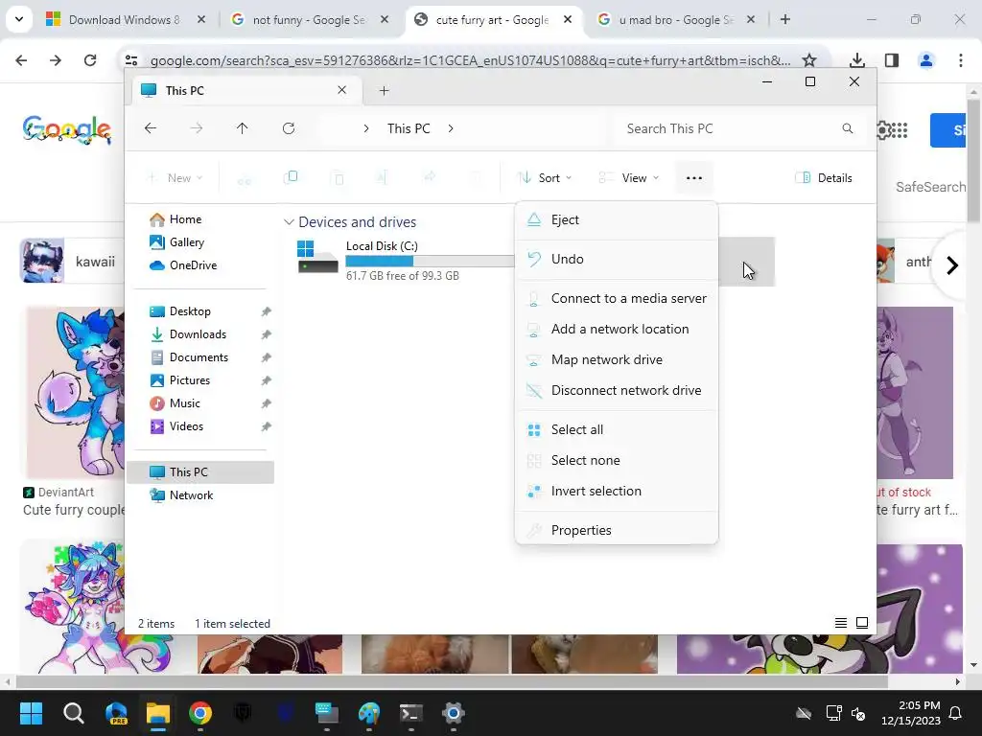Click Chrome reload button
Viewport: 982px width, 736px height.
90,60
